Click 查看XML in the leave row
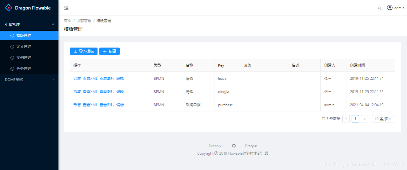This screenshot has height=170, width=407. coord(90,79)
